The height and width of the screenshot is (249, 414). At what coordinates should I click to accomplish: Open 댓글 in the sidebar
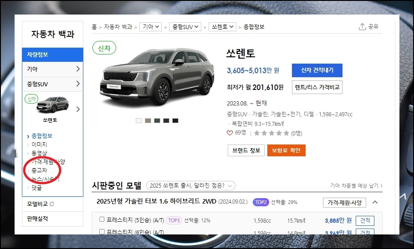36,188
